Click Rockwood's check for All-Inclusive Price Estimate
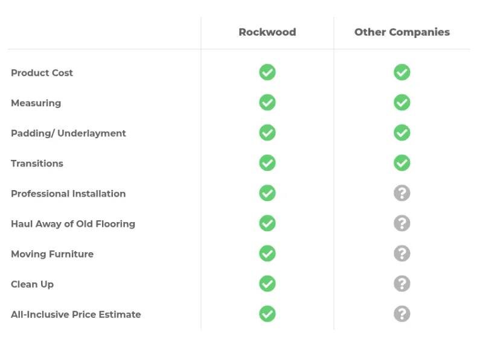This screenshot has height=362, width=483. tap(267, 314)
